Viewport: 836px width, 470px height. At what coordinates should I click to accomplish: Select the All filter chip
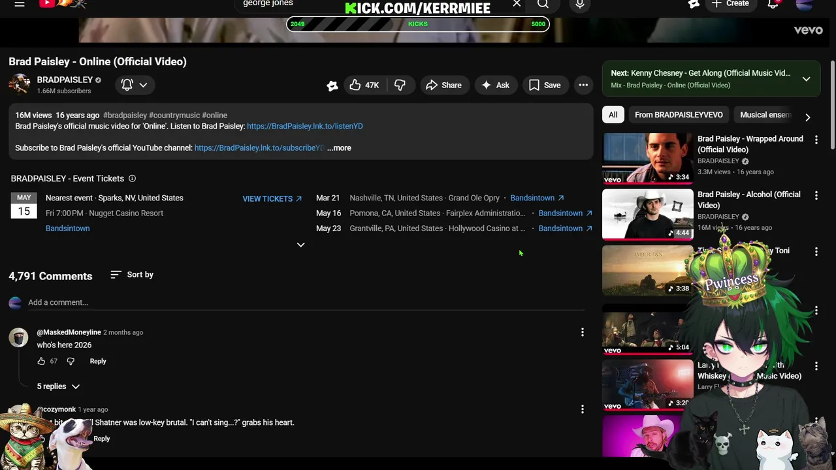[x=613, y=115]
